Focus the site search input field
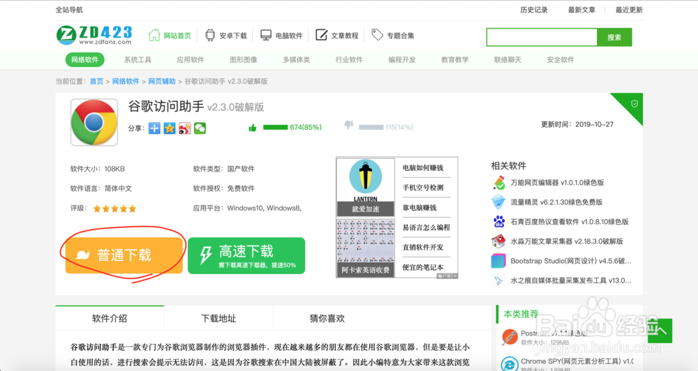 (542, 38)
